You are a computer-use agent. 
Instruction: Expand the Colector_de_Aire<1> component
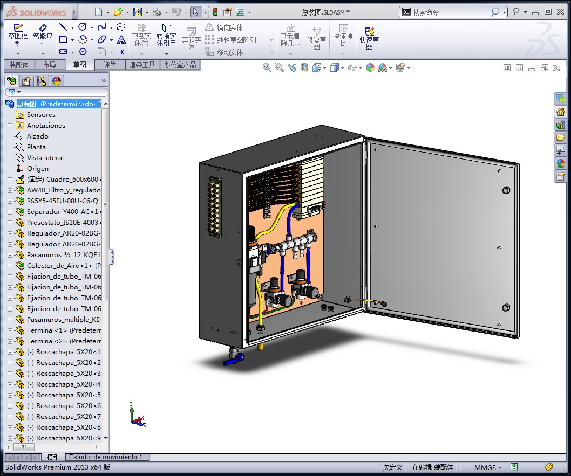click(10, 265)
